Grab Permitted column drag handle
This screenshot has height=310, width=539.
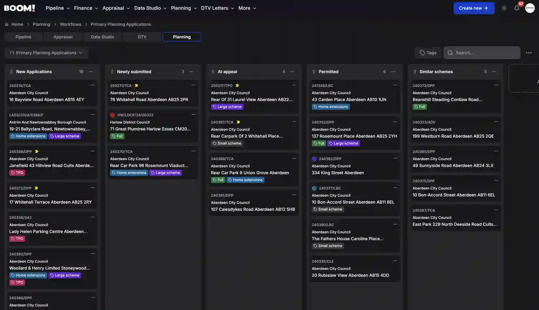pos(314,72)
